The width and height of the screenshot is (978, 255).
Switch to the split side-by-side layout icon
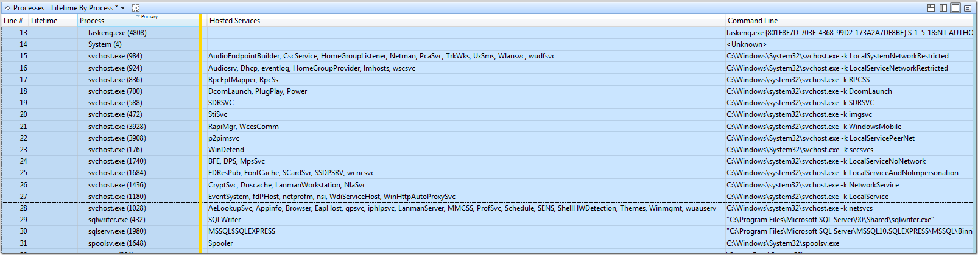pos(943,8)
